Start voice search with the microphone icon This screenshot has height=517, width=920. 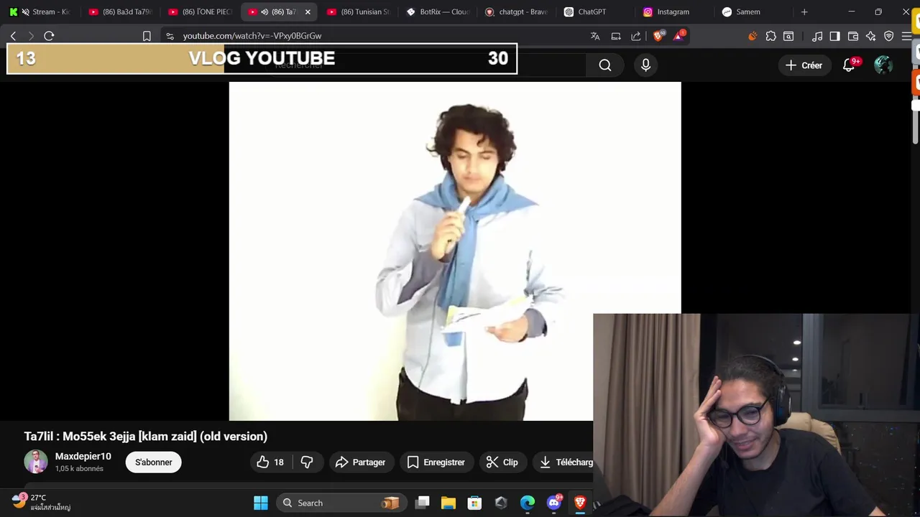645,65
